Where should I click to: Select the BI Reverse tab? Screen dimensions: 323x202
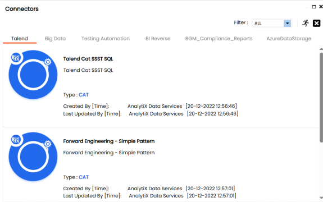pos(158,39)
